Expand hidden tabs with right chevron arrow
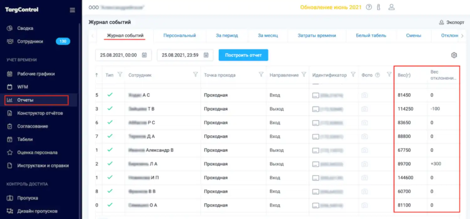The width and height of the screenshot is (470, 219). 463,35
